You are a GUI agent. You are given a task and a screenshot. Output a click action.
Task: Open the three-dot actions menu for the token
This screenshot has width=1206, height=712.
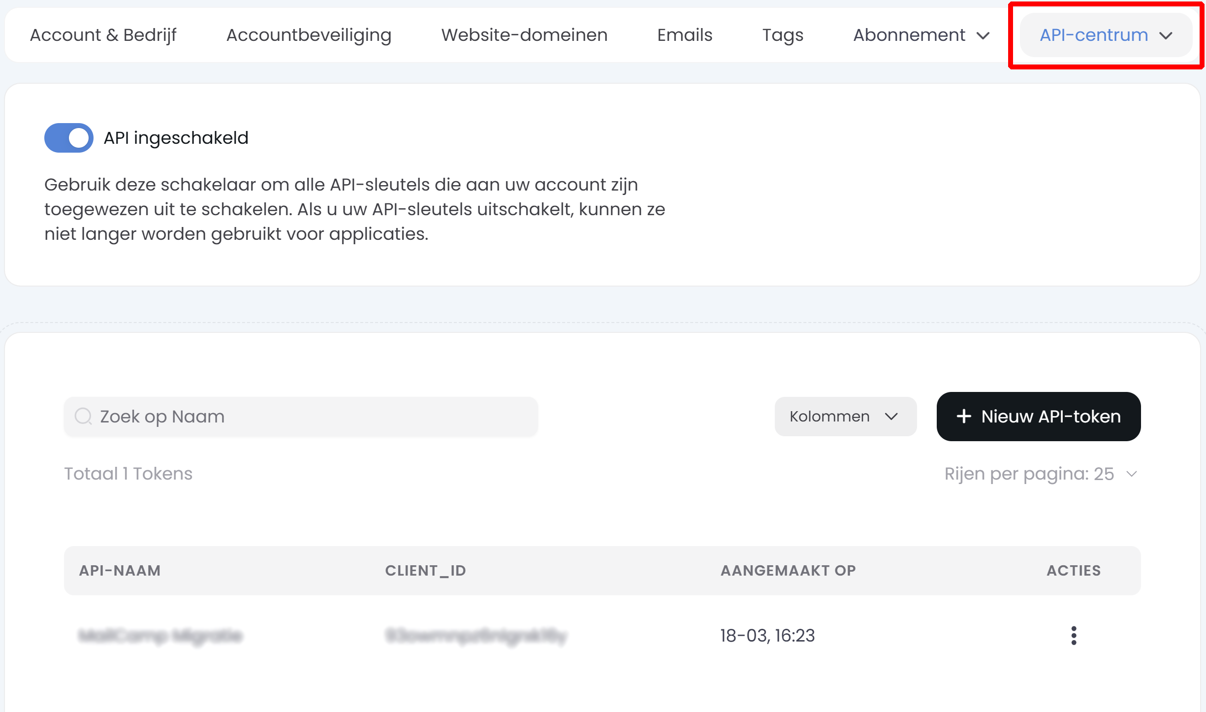[1074, 636]
